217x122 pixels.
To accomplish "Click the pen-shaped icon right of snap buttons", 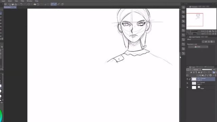I will click(x=59, y=4).
